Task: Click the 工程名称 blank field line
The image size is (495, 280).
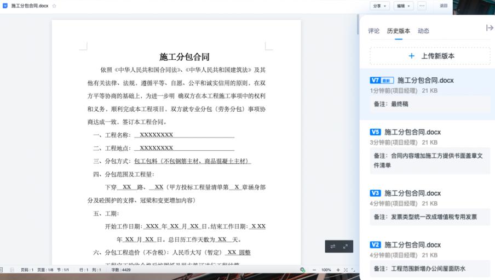Action: [x=184, y=135]
